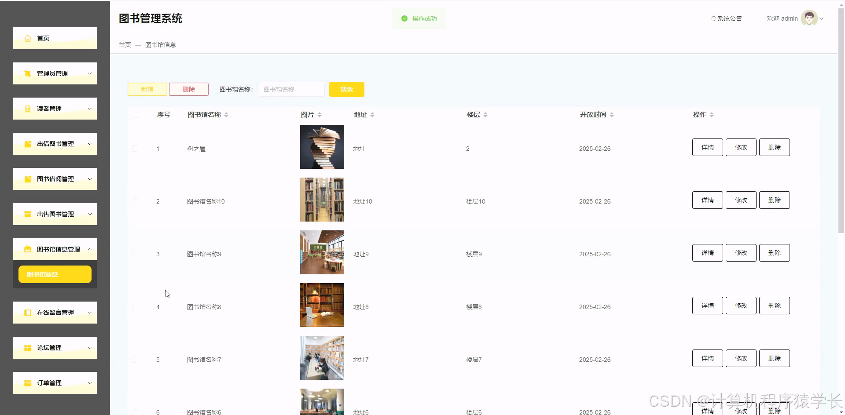The width and height of the screenshot is (845, 415).
Task: Click the 图书馆名称 search input field
Action: pos(291,89)
